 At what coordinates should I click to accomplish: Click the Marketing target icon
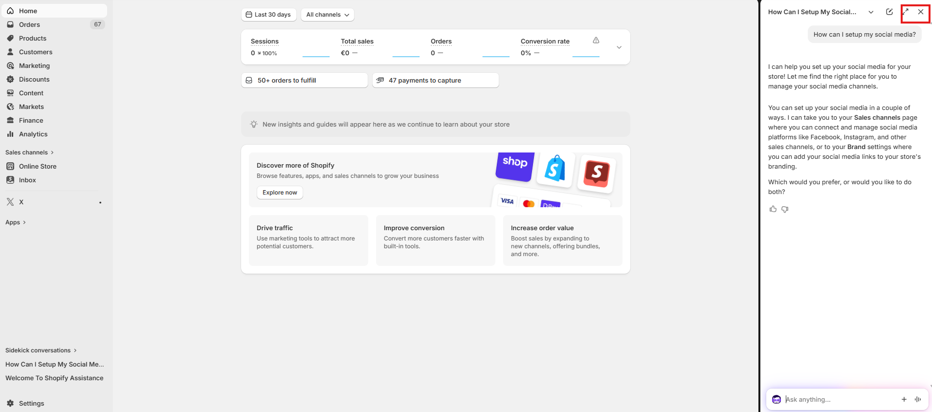pos(10,65)
